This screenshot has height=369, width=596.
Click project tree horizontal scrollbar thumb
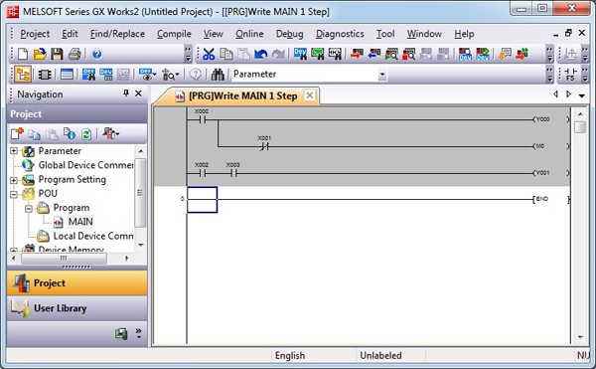(64, 259)
